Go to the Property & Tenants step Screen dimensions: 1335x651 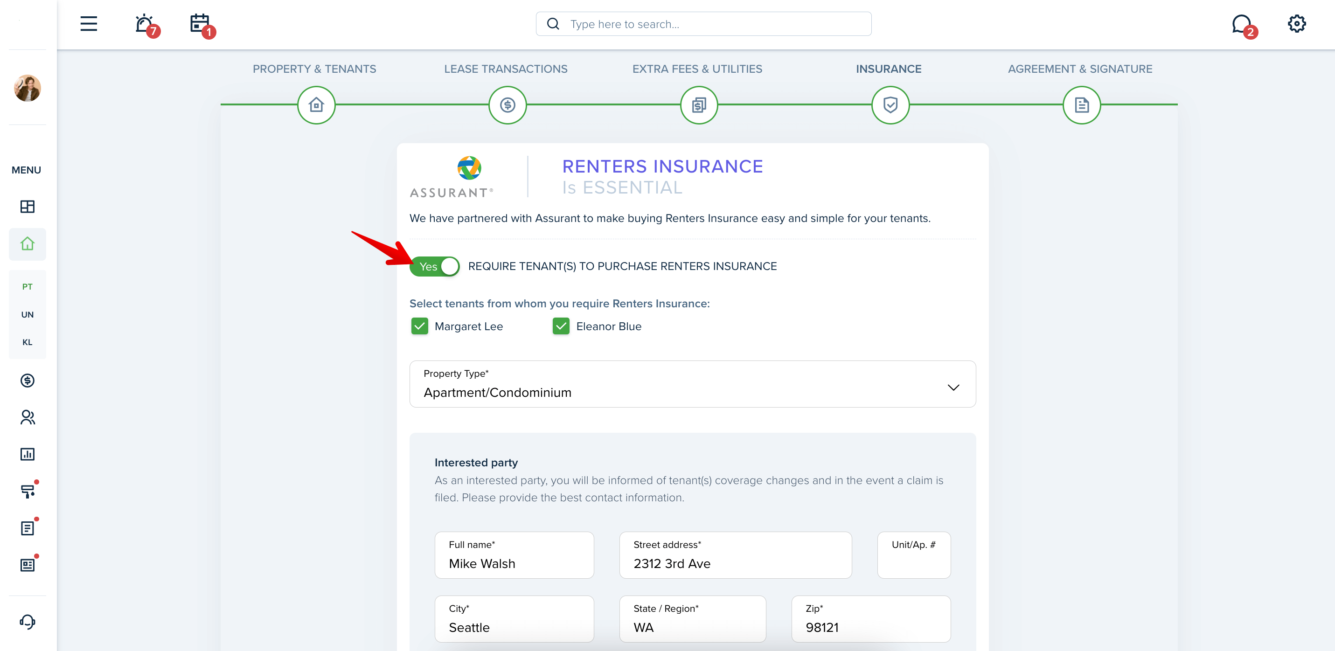click(314, 69)
